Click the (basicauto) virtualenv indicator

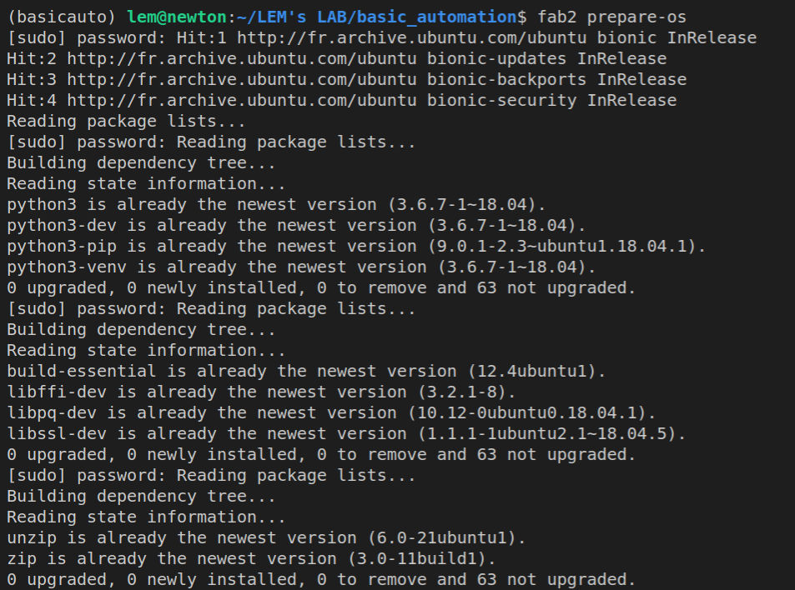[62, 17]
